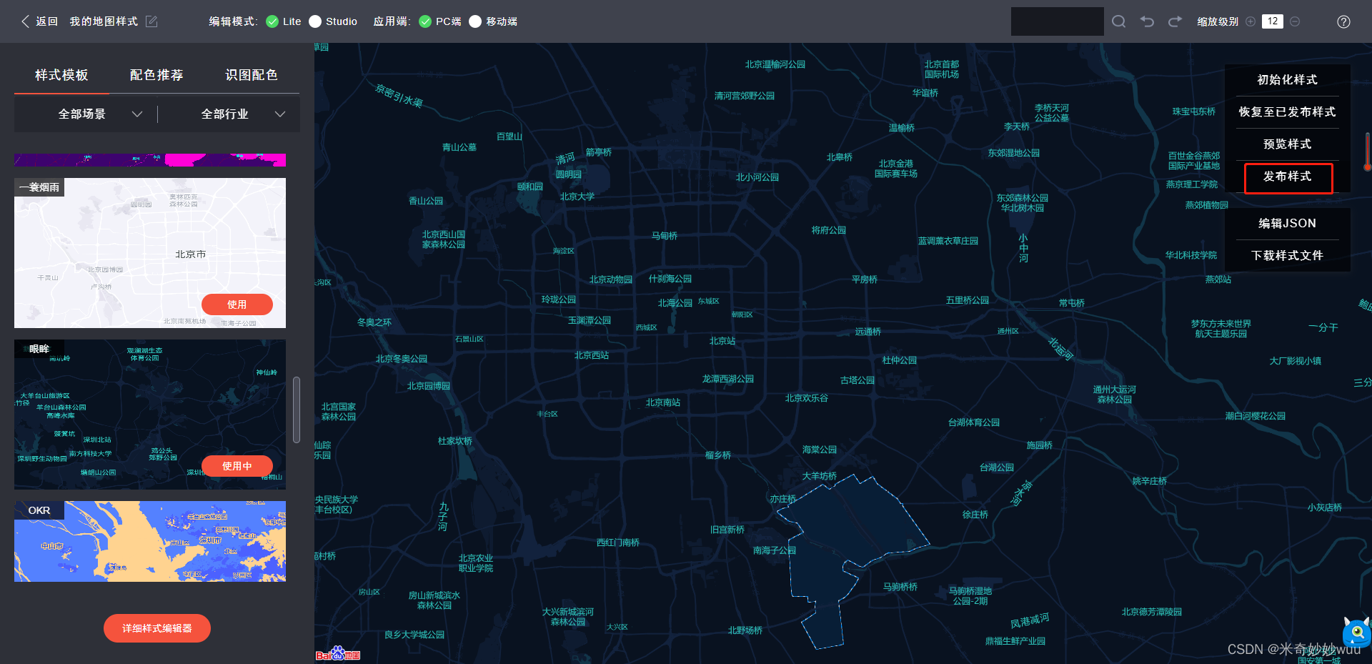This screenshot has width=1372, height=664.
Task: Undo the last edit with the undo arrow
Action: tap(1147, 21)
